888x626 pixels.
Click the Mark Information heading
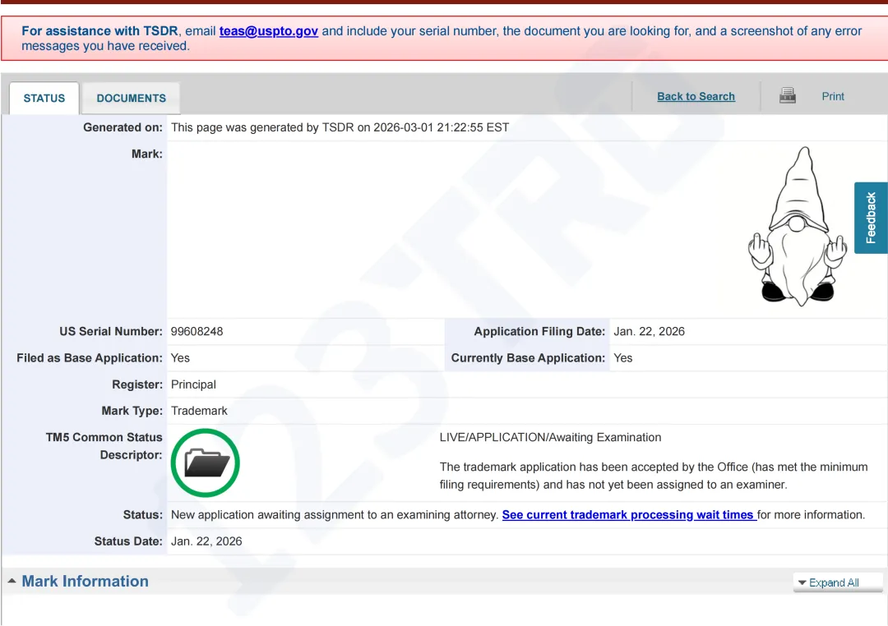point(85,582)
